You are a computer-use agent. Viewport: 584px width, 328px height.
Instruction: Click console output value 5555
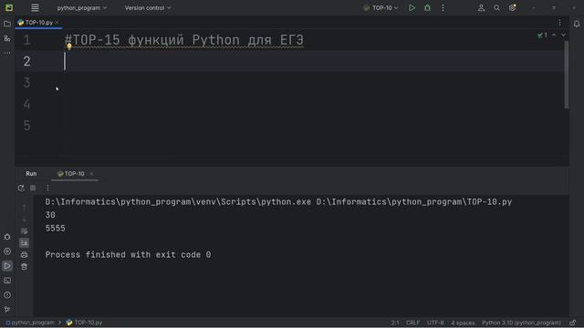pos(55,229)
